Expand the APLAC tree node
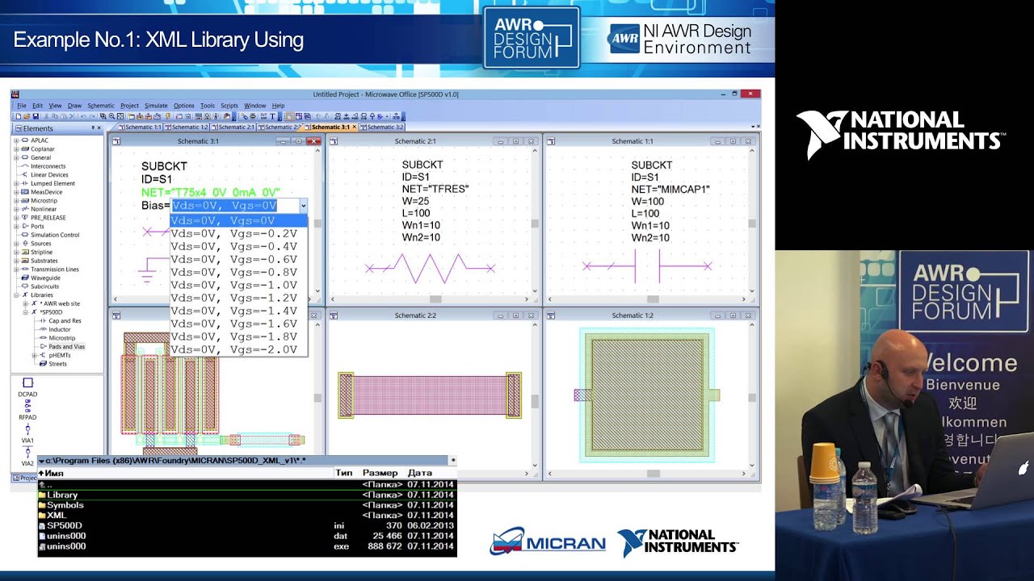This screenshot has height=581, width=1034. 16,140
